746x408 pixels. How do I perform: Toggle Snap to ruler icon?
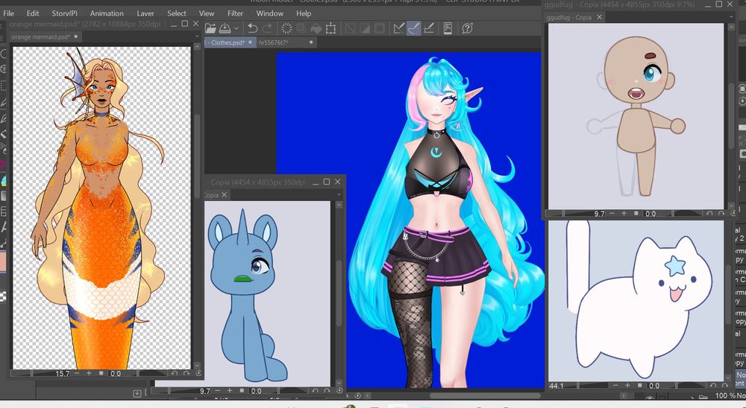399,28
